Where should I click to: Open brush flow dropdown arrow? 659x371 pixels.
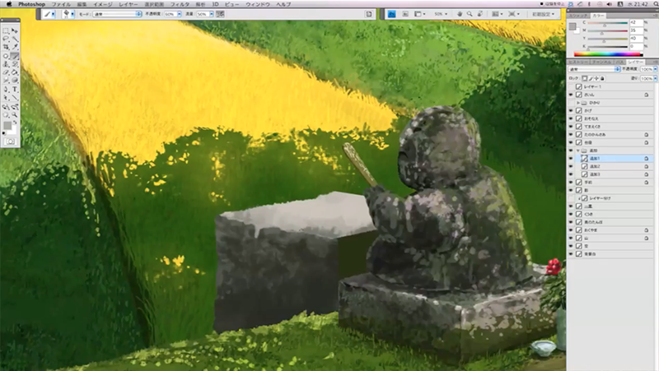click(212, 14)
